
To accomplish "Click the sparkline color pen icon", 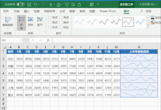I will [153, 17].
